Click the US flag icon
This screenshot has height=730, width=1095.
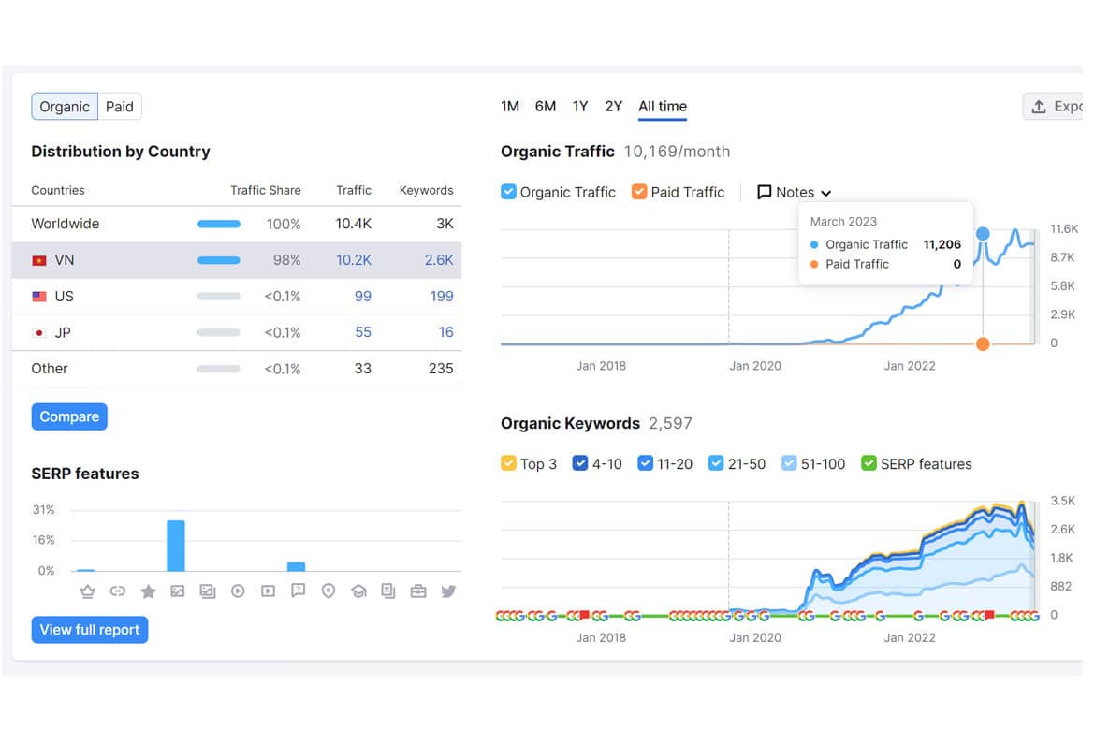(39, 297)
